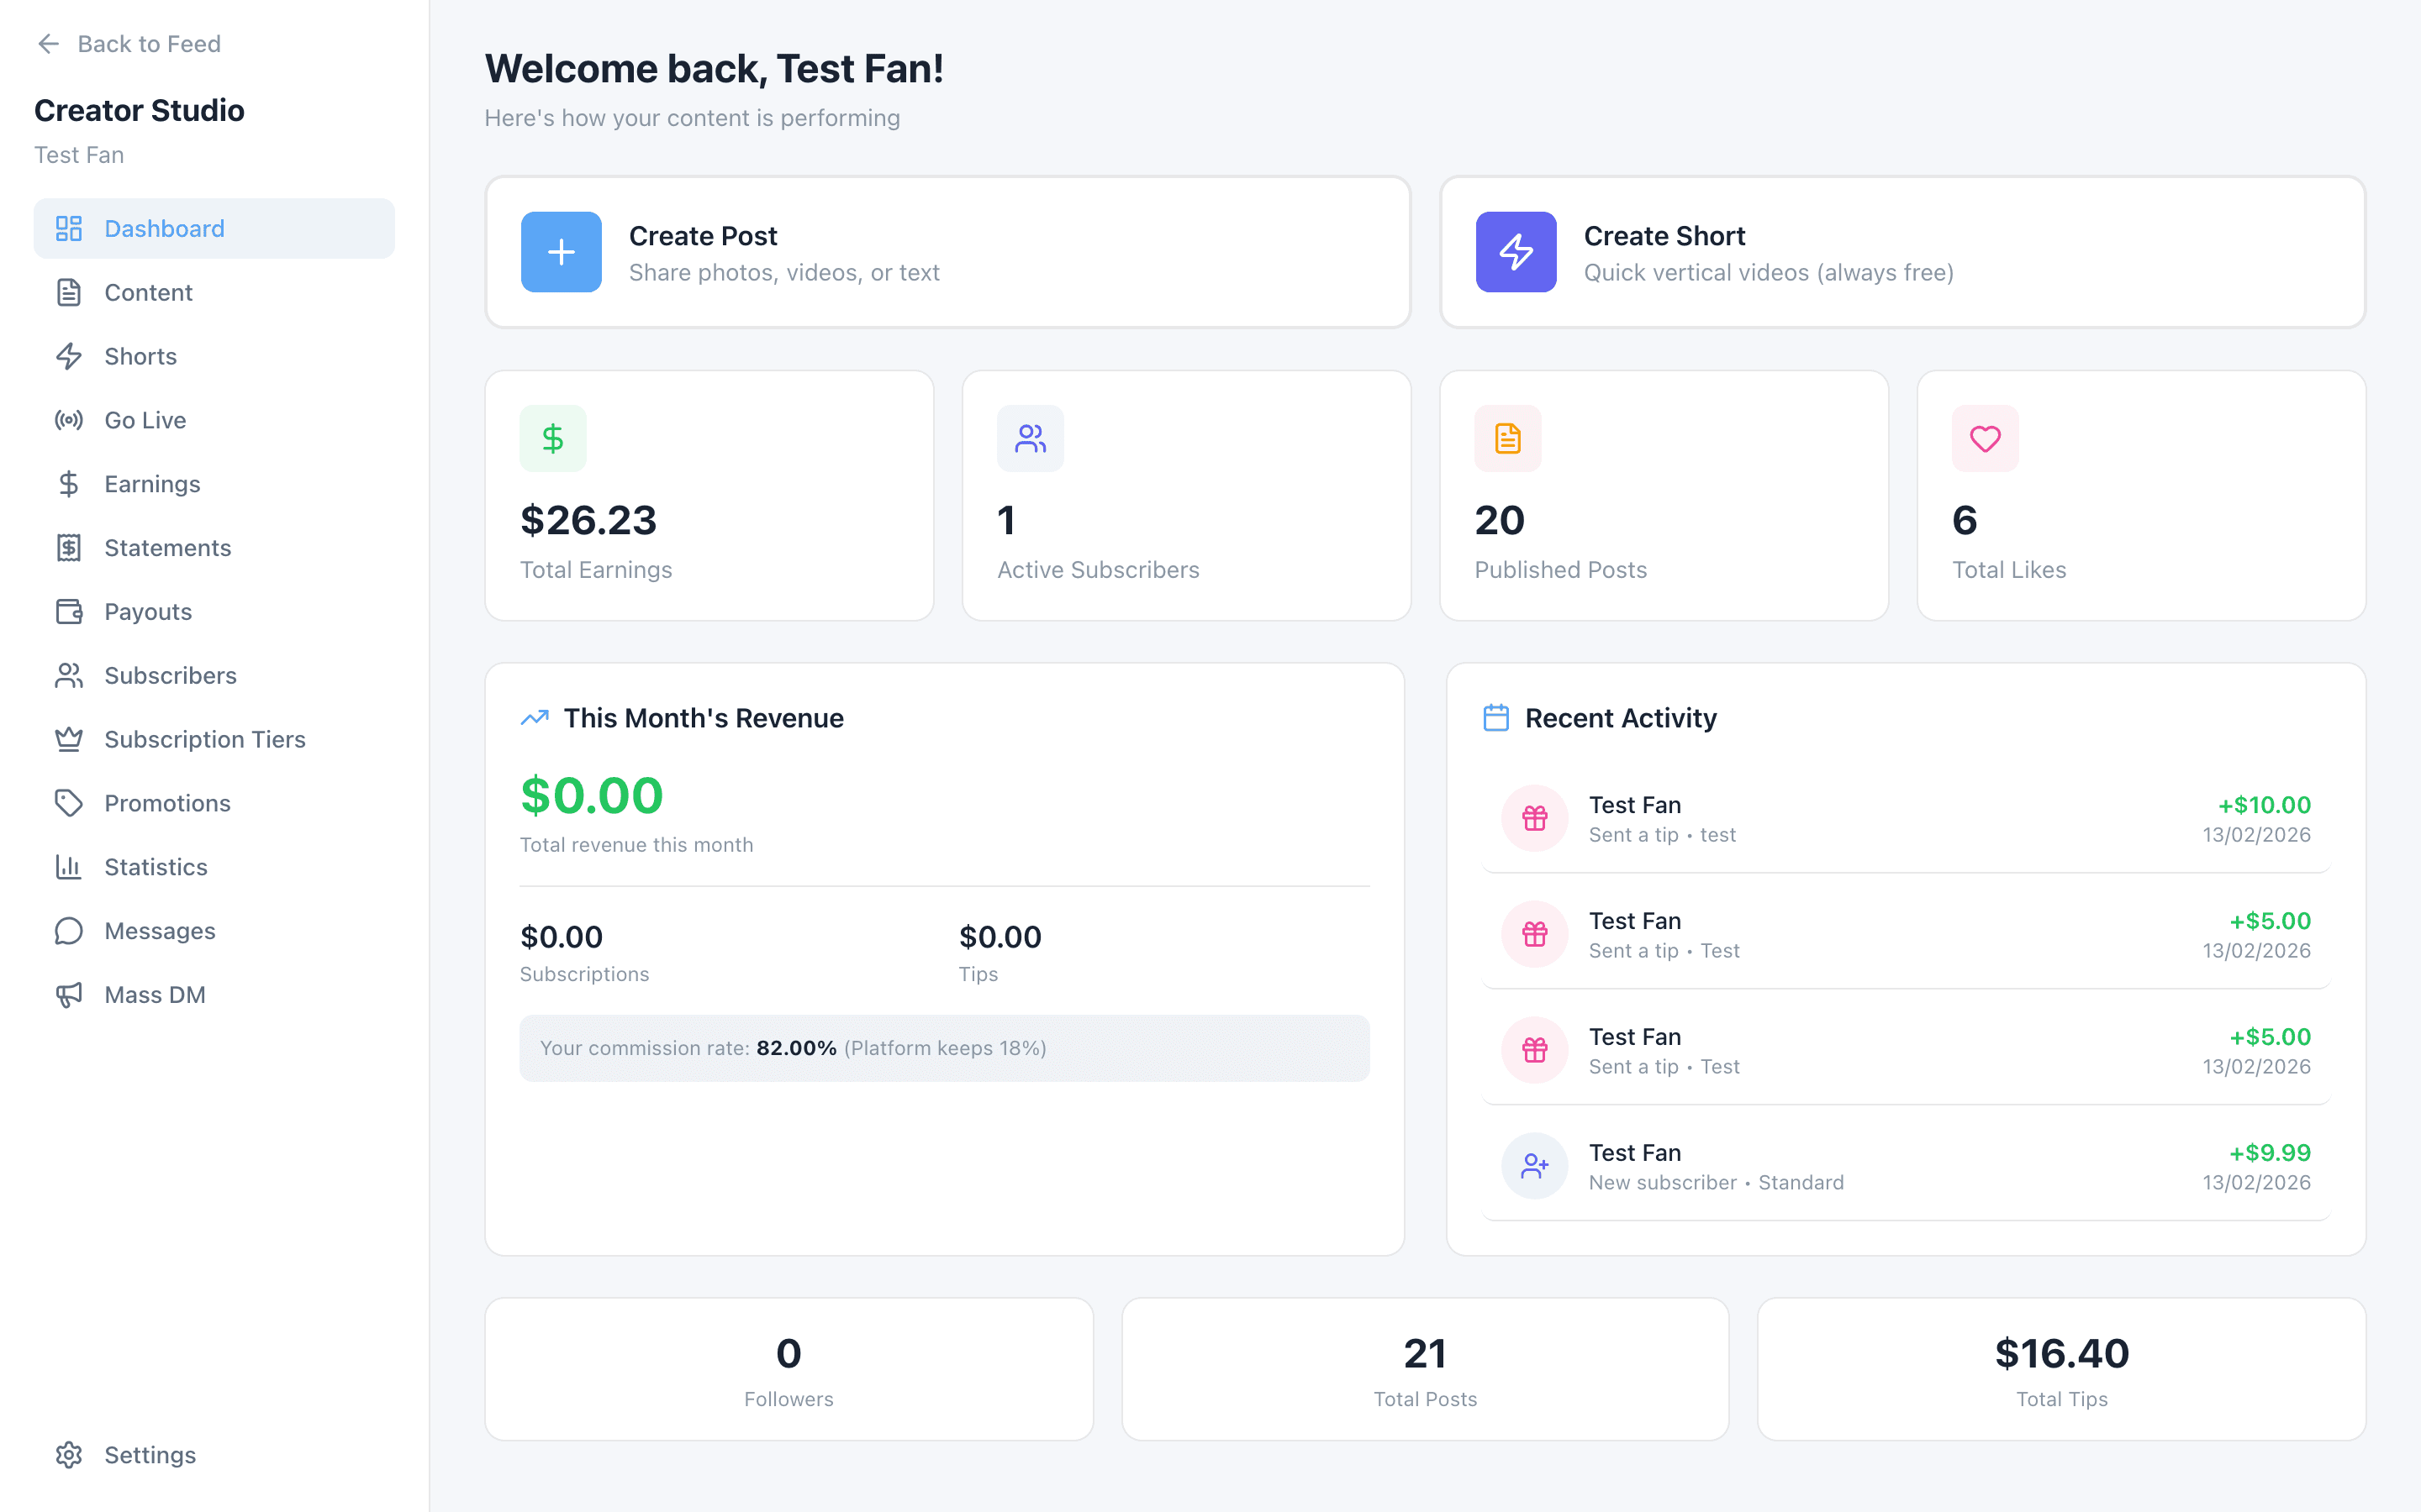Click the 0 Followers value
Image resolution: width=2421 pixels, height=1512 pixels.
point(789,1353)
